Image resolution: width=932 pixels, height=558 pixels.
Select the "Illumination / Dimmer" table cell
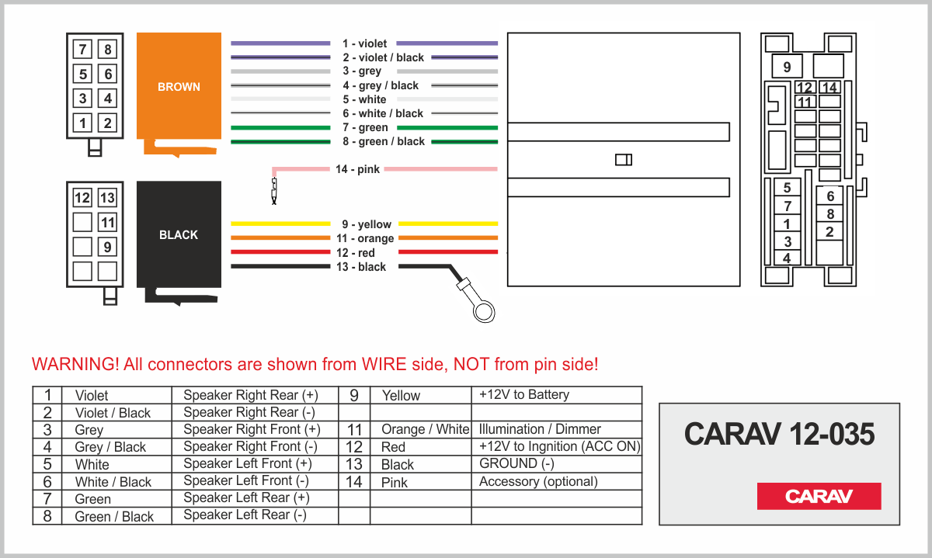click(x=540, y=429)
